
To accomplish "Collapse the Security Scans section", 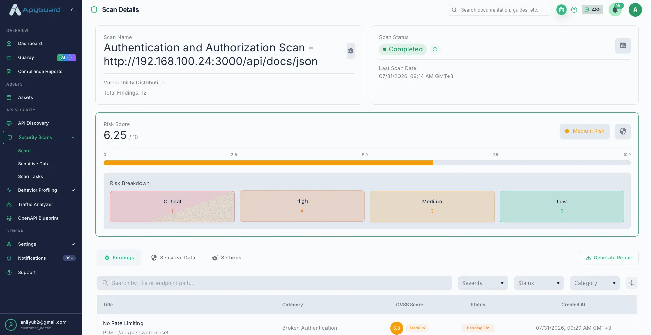I will coord(73,137).
